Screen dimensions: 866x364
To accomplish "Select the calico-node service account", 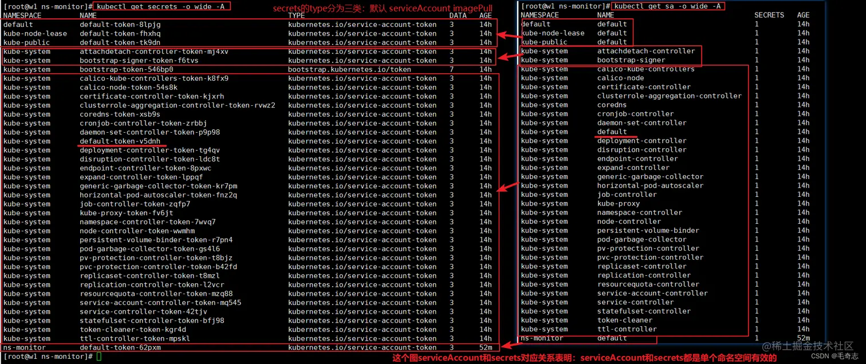I will [621, 78].
